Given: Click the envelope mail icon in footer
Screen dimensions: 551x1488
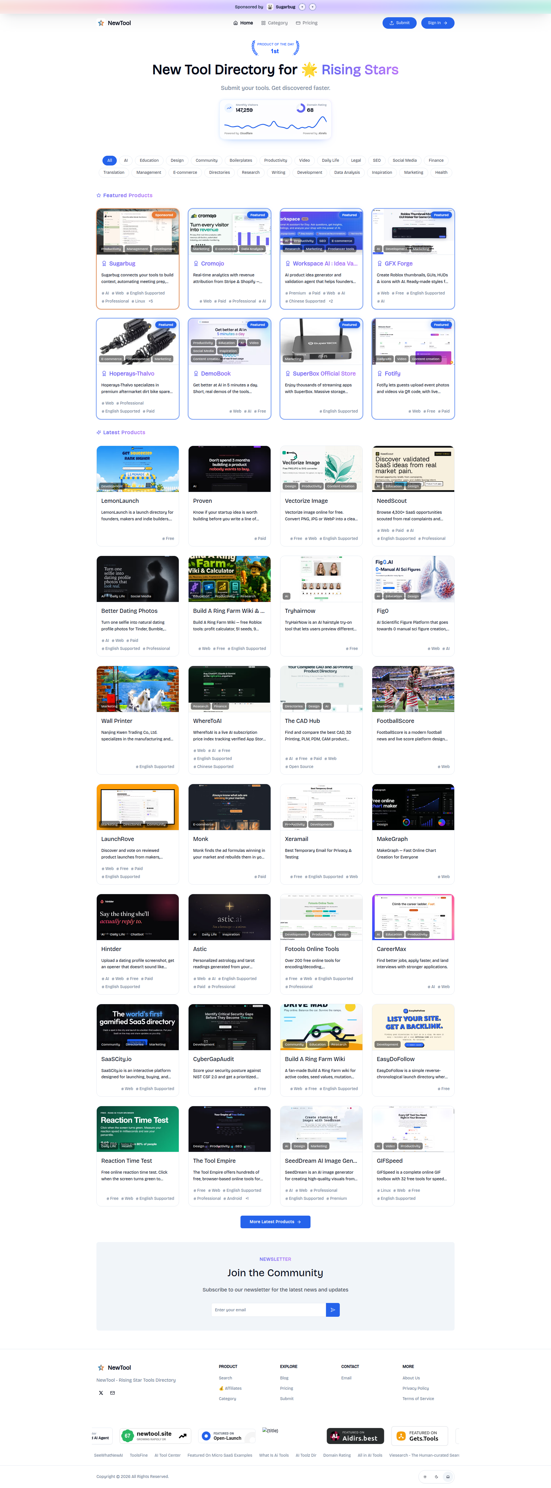Looking at the screenshot, I should pos(112,1393).
